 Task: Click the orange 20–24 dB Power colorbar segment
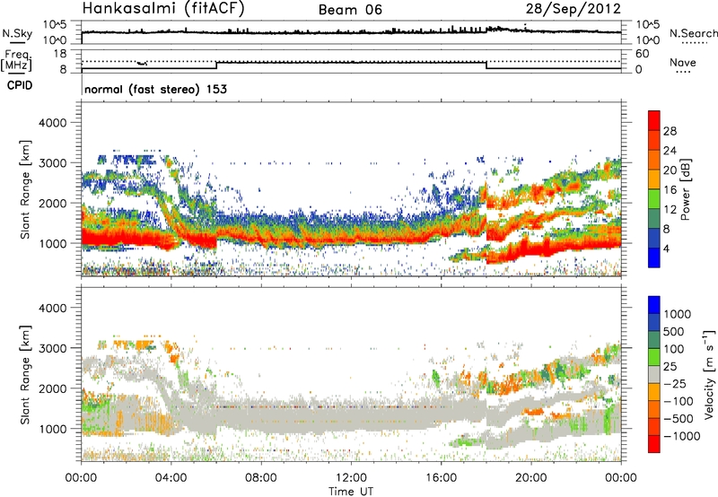[654, 161]
